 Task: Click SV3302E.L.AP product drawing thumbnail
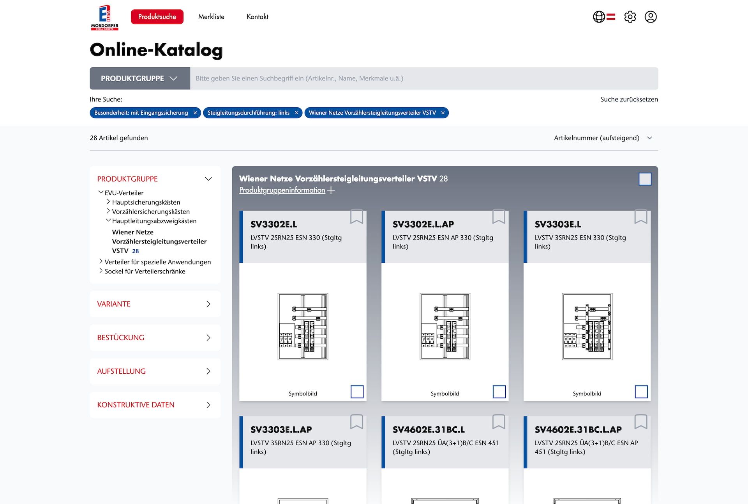[x=445, y=327]
